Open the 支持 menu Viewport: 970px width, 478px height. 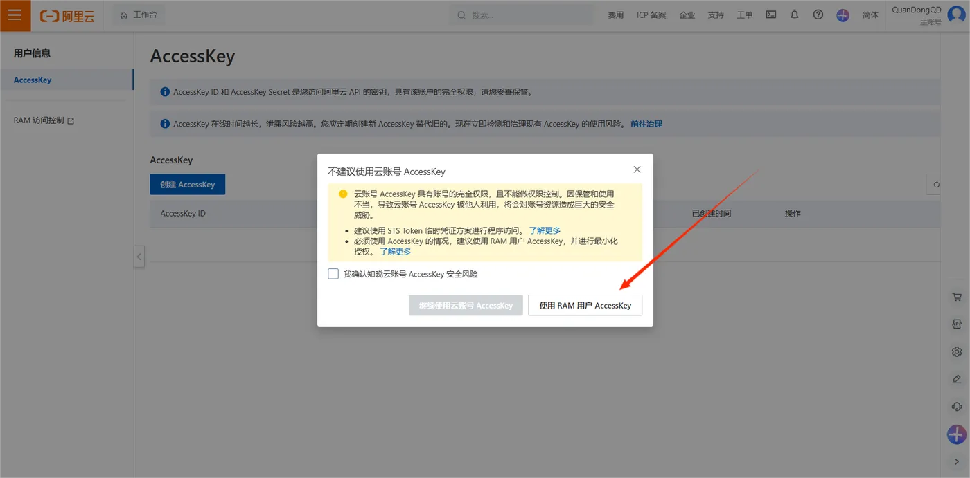(x=716, y=15)
